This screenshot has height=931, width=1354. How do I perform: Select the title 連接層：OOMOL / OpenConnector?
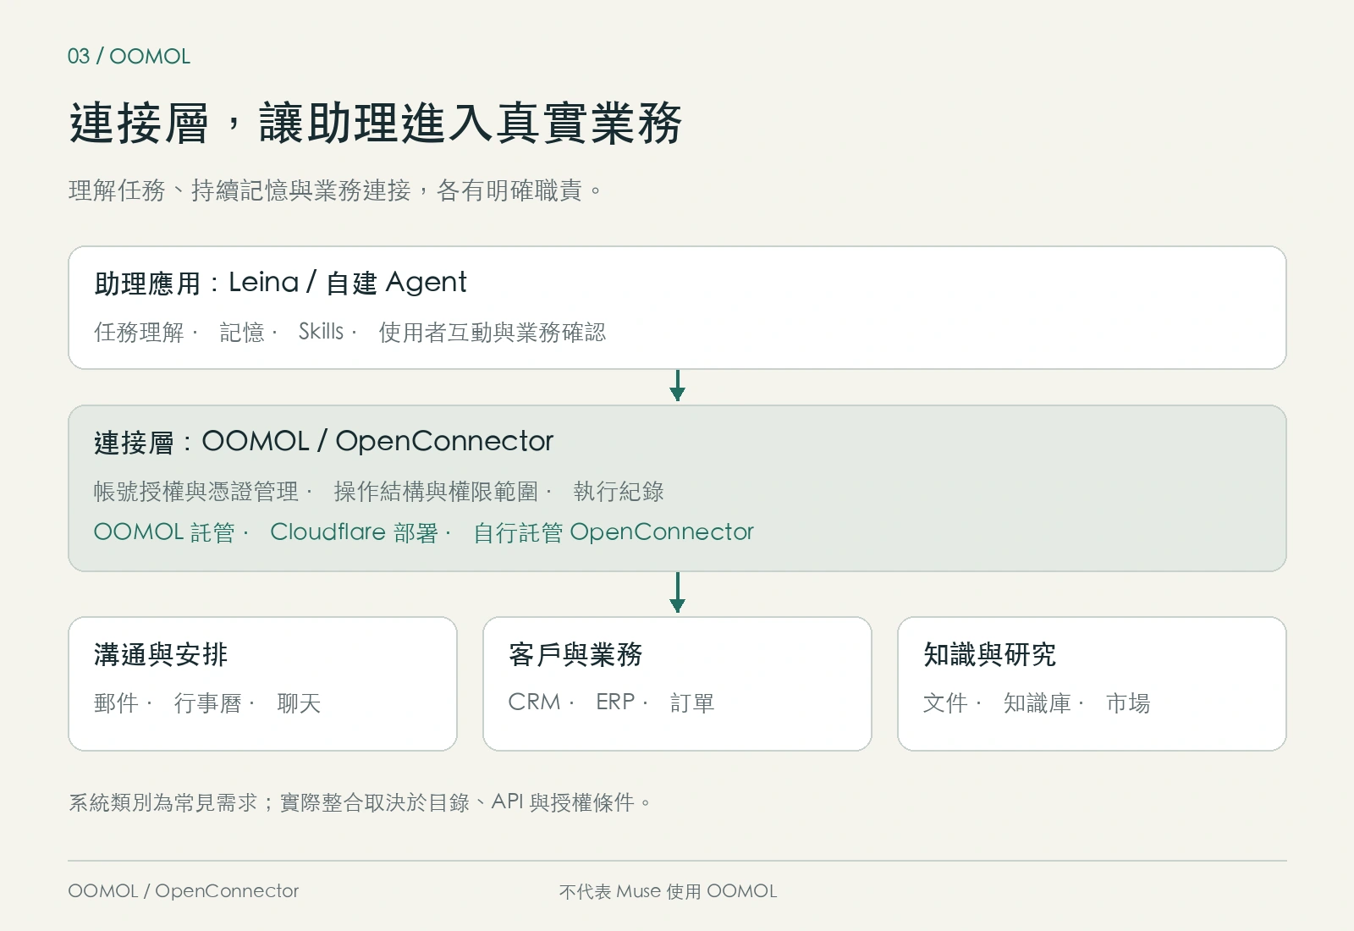[x=323, y=442]
